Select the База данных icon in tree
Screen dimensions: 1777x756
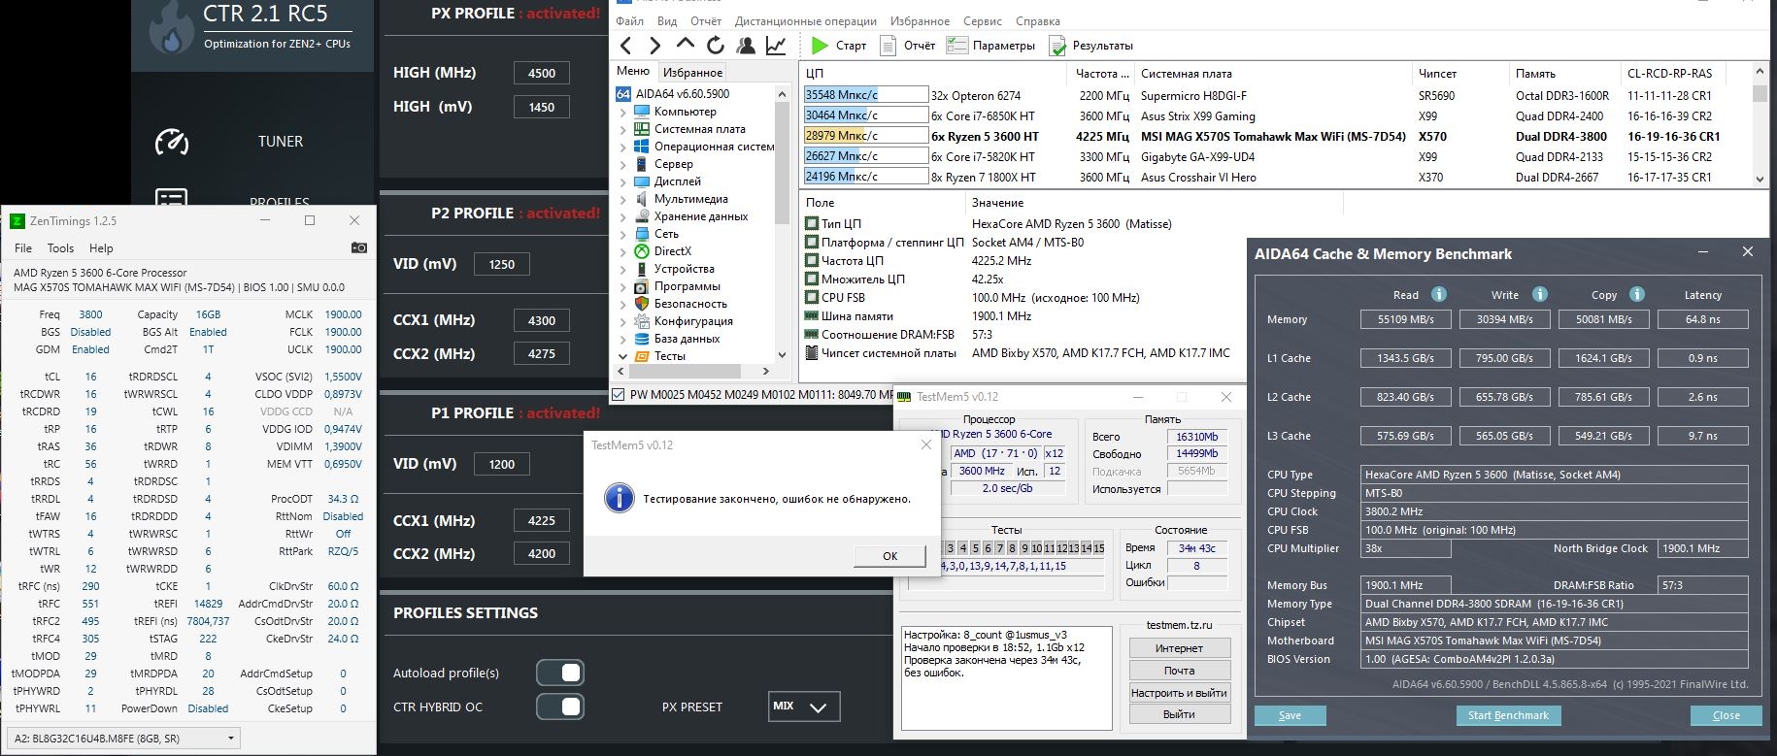pyautogui.click(x=642, y=339)
